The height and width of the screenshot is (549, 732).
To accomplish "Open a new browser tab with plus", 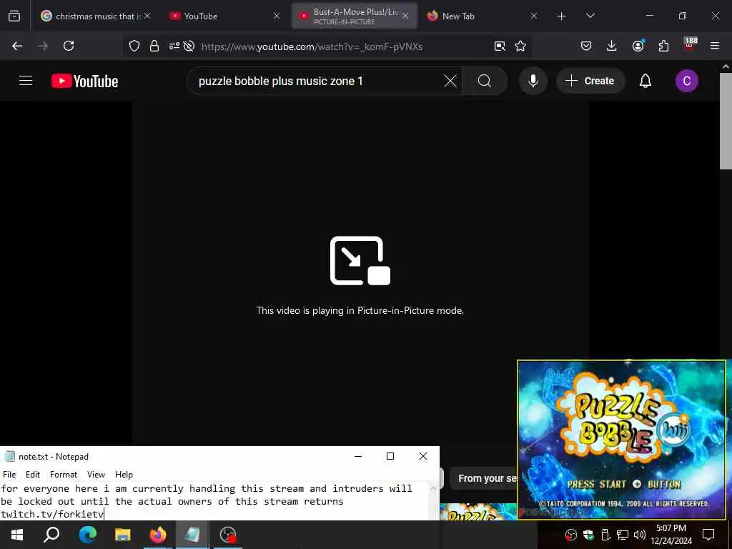I will click(561, 16).
